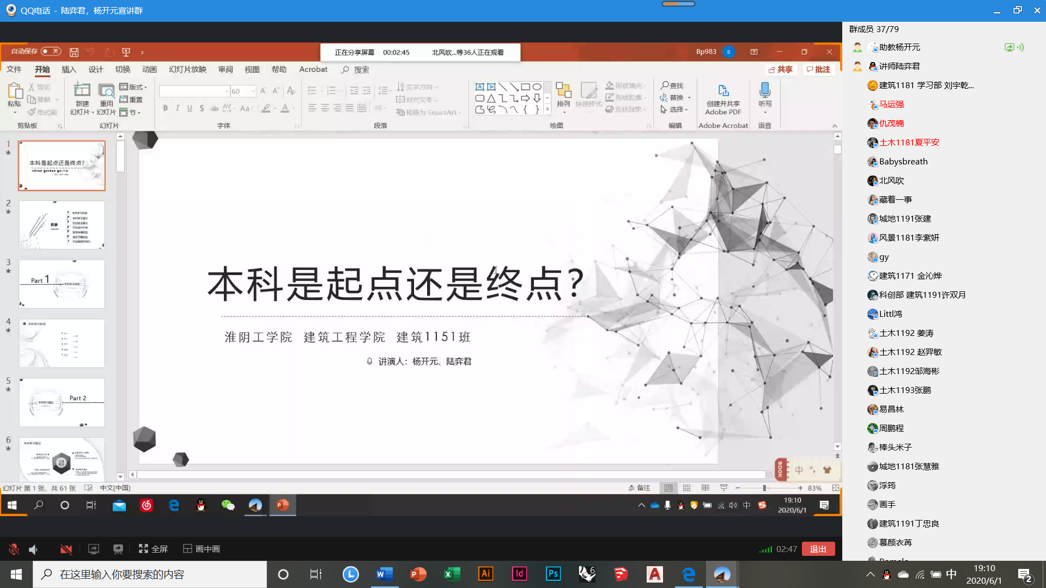Click the speaker volume icon in call bar

tap(34, 549)
